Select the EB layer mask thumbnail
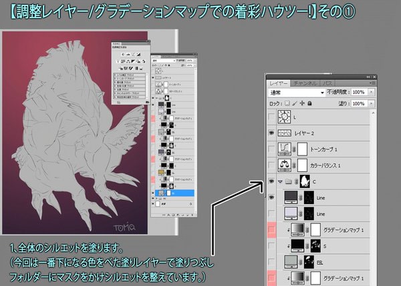Screen dimensions: 401x286 click(x=309, y=262)
